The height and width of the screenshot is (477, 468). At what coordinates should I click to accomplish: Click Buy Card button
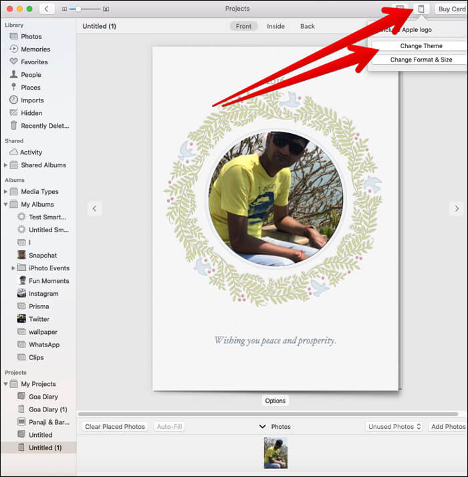click(x=451, y=9)
